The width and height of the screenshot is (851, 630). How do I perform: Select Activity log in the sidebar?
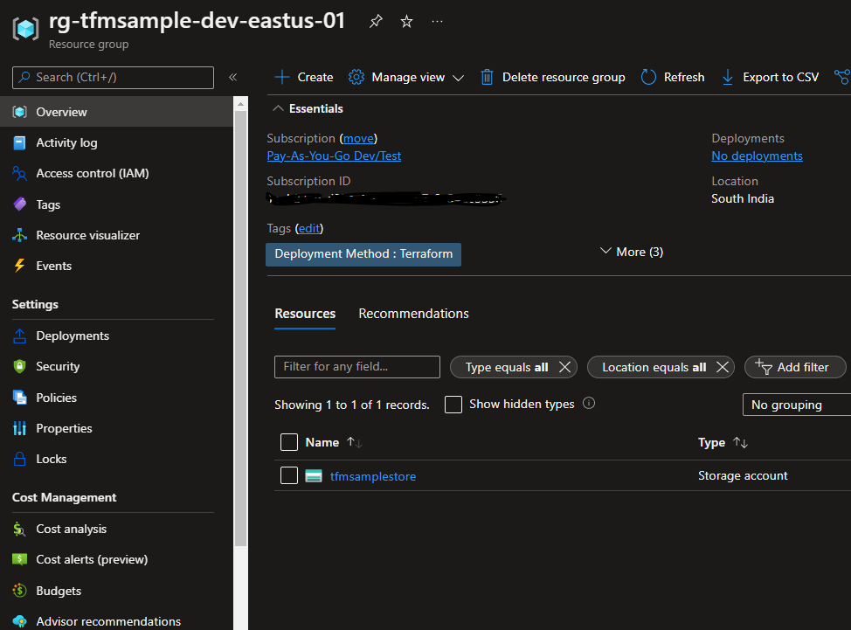click(66, 142)
